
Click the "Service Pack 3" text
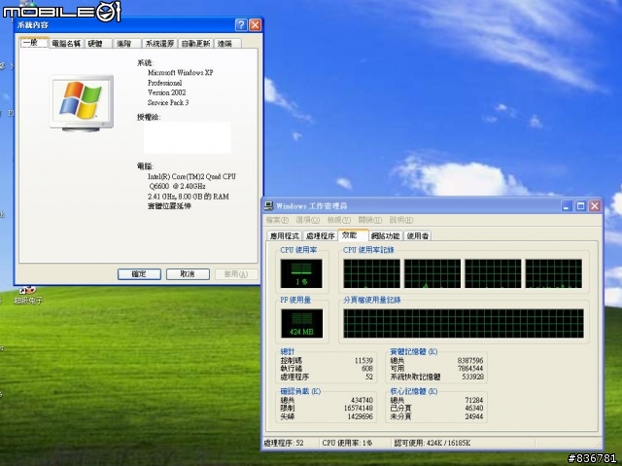(168, 102)
